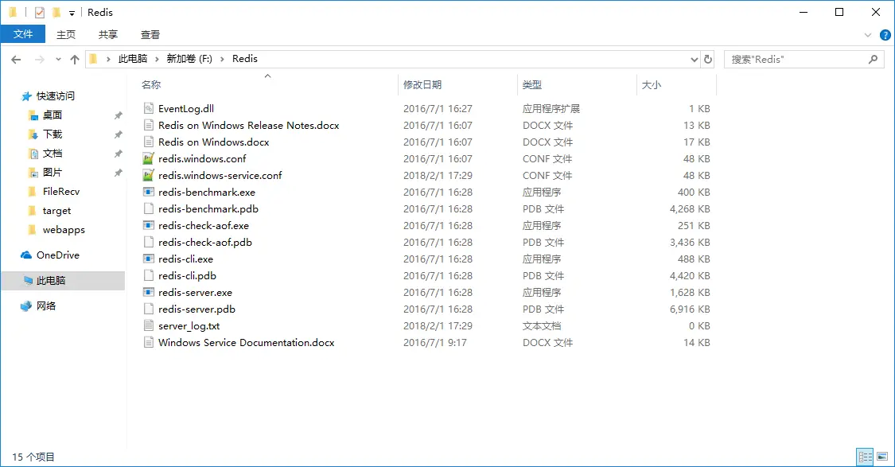Viewport: 895px width, 467px height.
Task: Open recent locations dropdown arrow
Action: point(58,60)
